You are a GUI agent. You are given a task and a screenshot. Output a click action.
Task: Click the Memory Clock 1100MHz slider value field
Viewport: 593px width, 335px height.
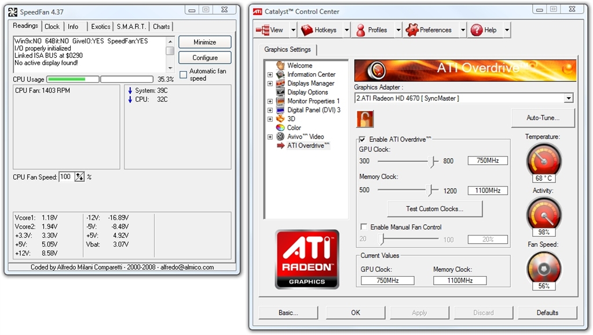[488, 191]
